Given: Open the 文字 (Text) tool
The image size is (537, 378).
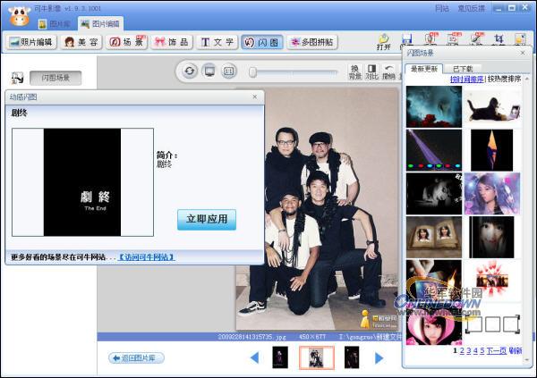Looking at the screenshot, I should pyautogui.click(x=217, y=42).
